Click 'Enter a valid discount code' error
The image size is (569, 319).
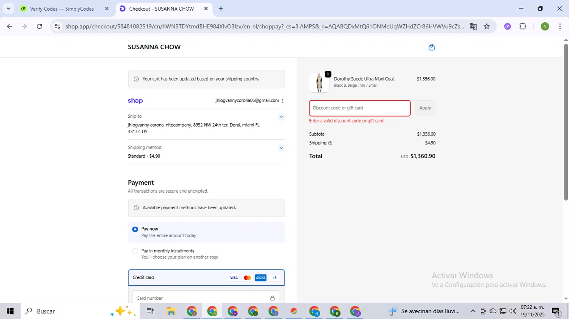[346, 121]
